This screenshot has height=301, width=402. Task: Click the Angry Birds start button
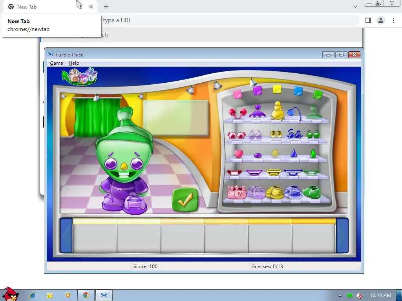[x=10, y=294]
